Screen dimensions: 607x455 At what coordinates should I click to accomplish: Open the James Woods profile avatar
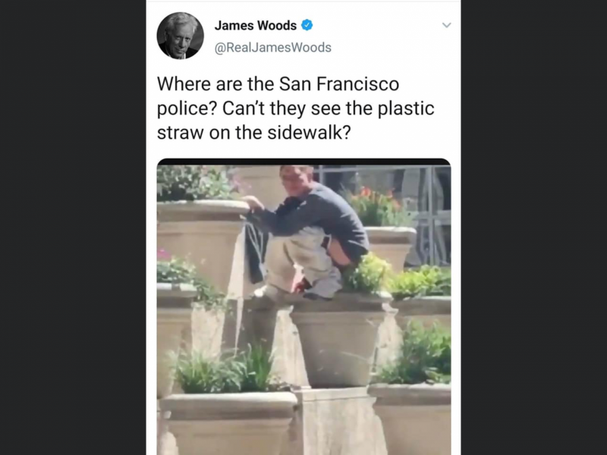pos(180,36)
